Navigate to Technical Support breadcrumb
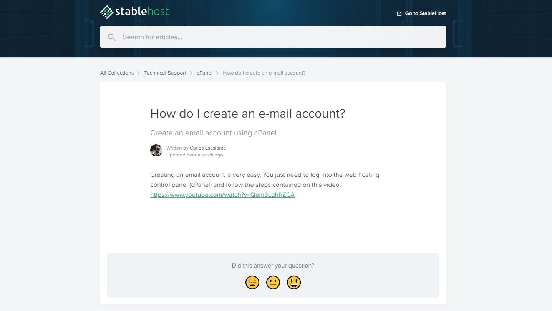Viewport: 552px width, 311px height. 165,73
